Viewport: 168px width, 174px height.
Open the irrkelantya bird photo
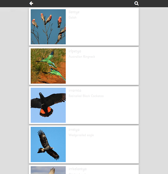tap(48, 170)
